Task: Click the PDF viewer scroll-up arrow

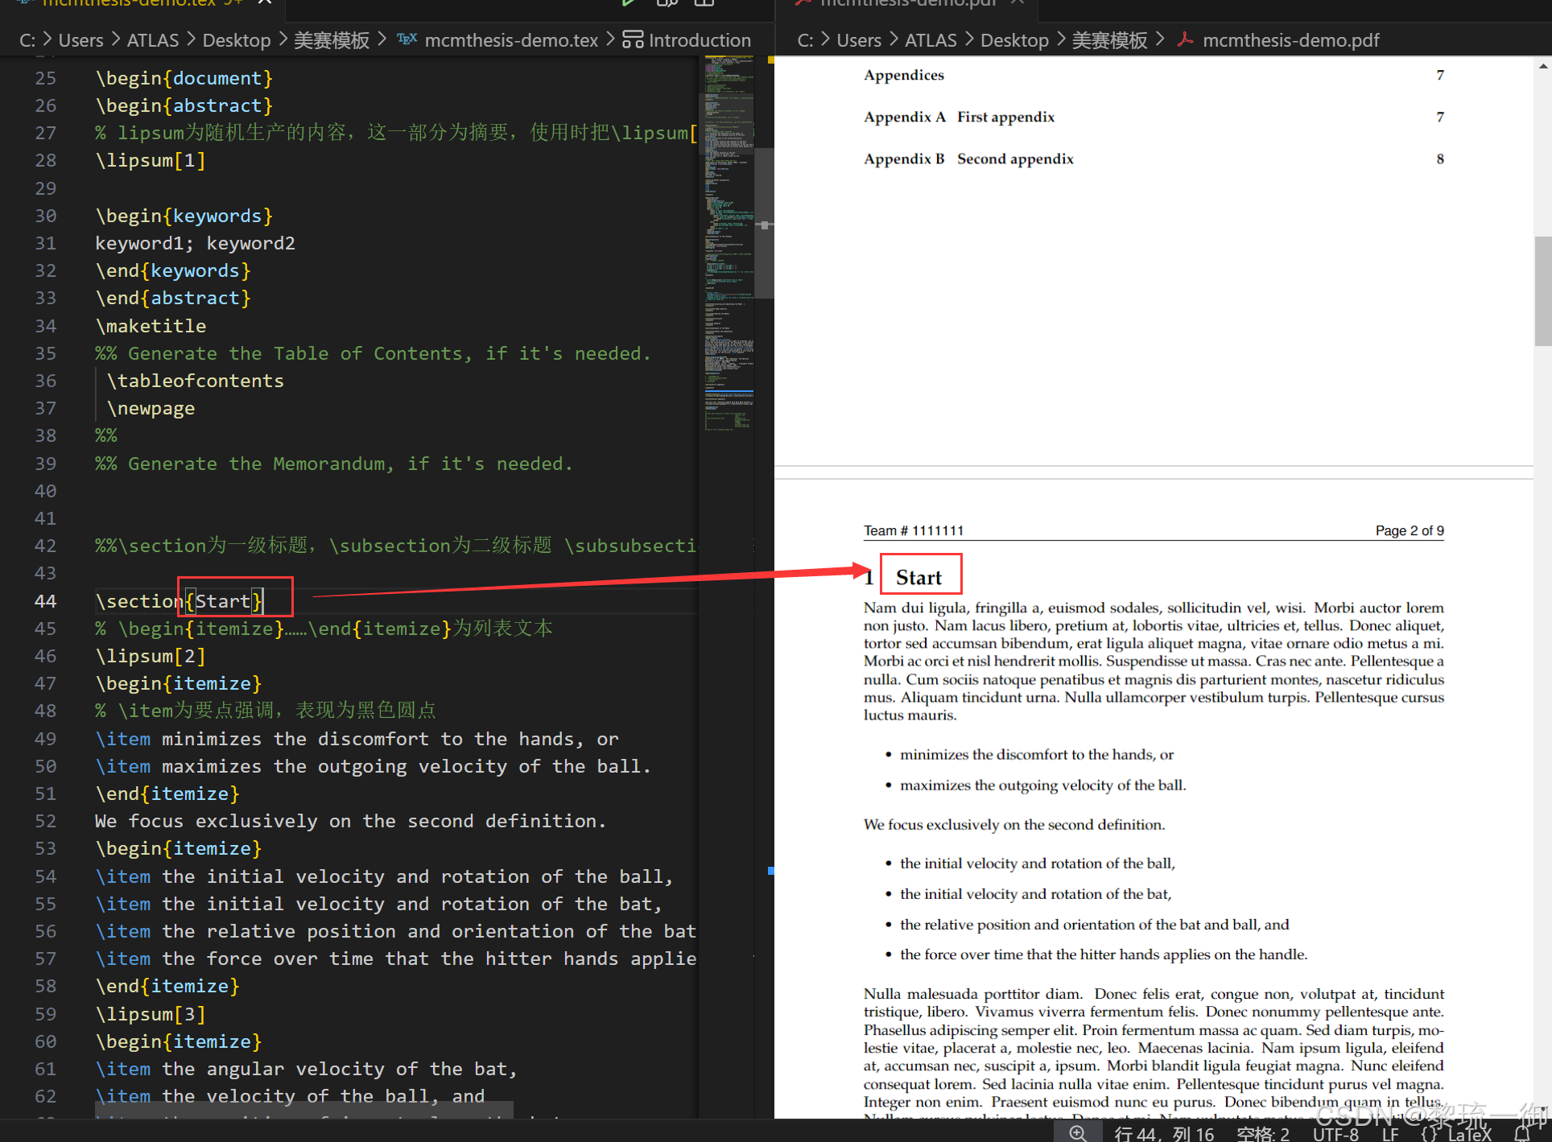Action: (1542, 67)
